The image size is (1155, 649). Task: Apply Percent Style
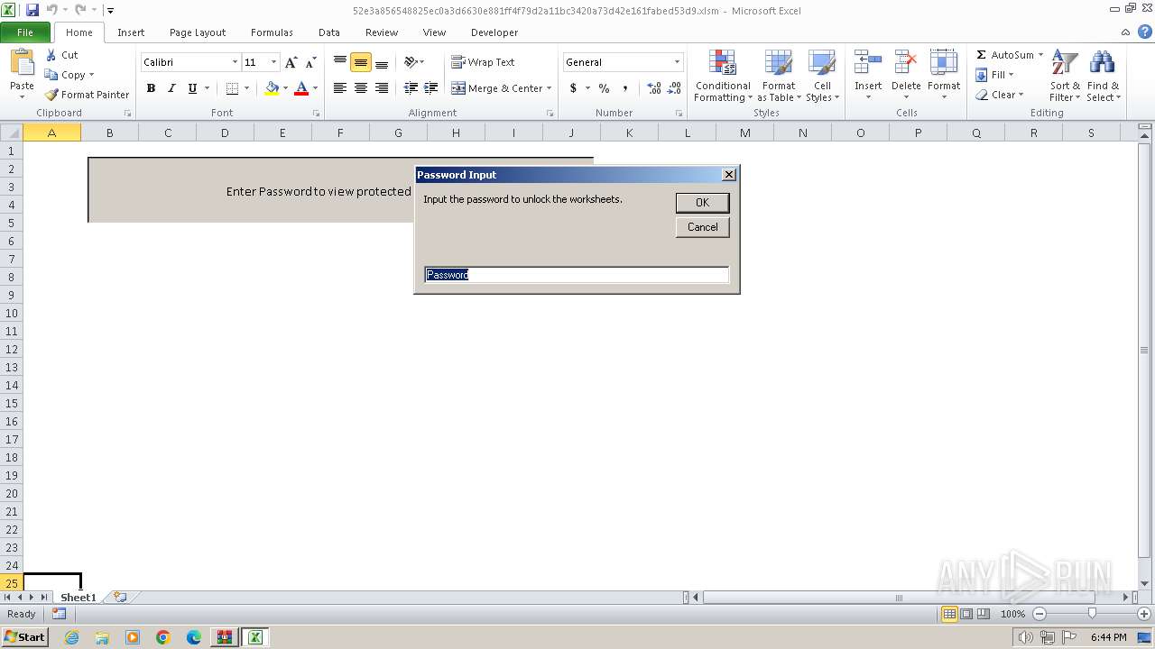(604, 88)
